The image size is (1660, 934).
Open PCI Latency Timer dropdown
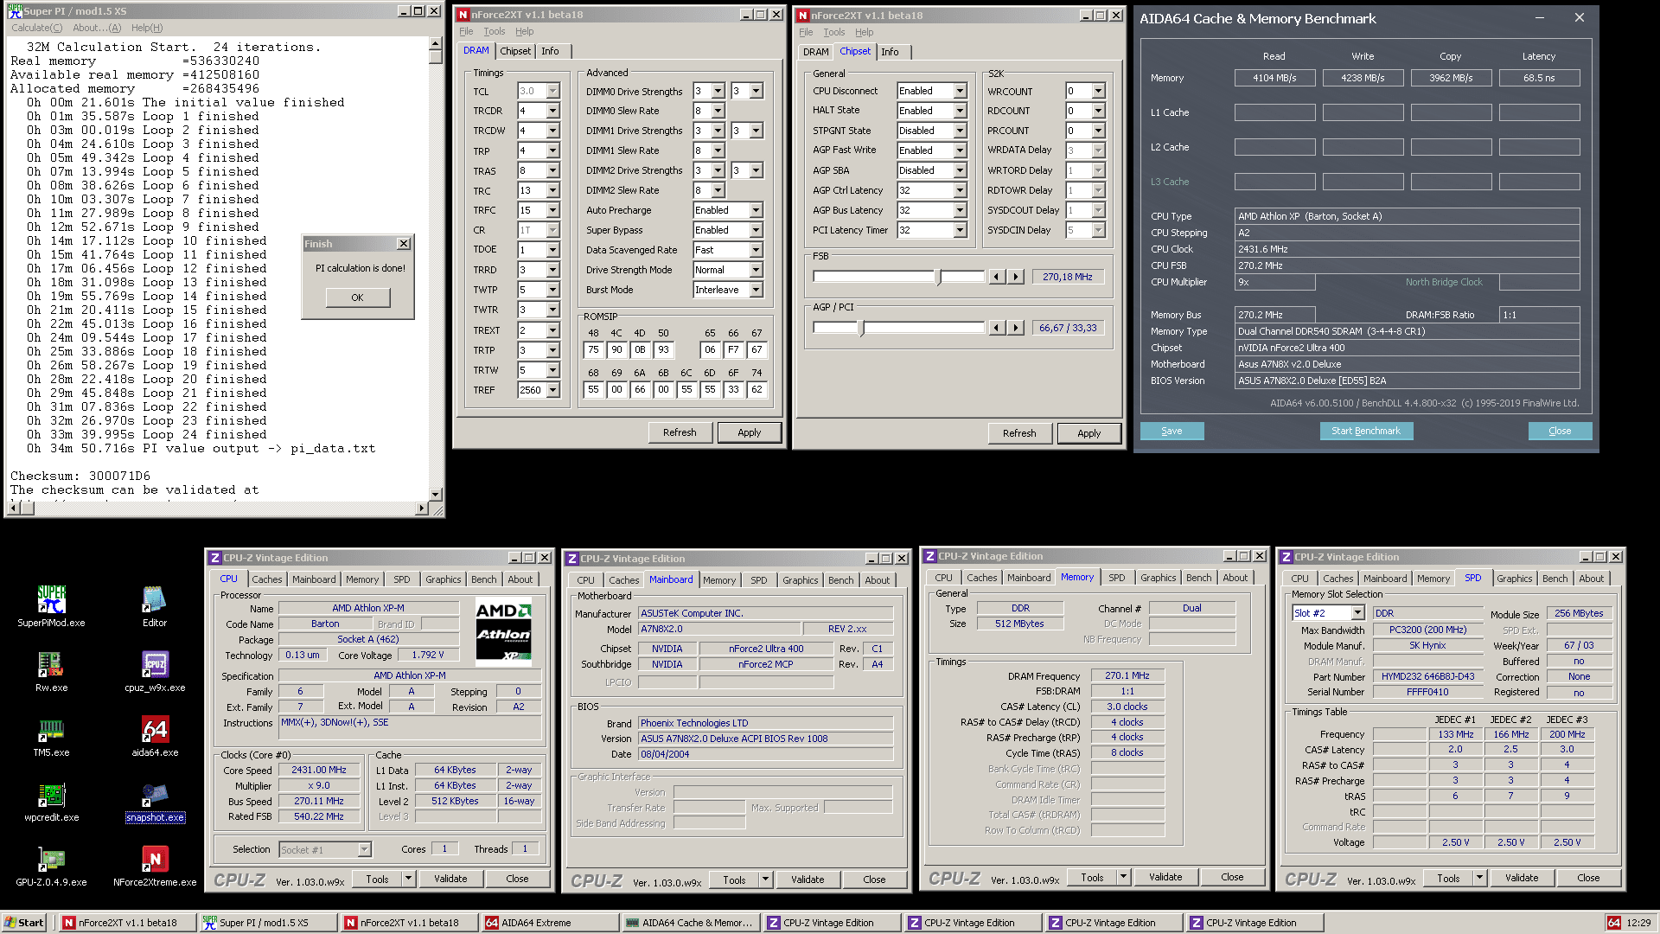(x=960, y=230)
